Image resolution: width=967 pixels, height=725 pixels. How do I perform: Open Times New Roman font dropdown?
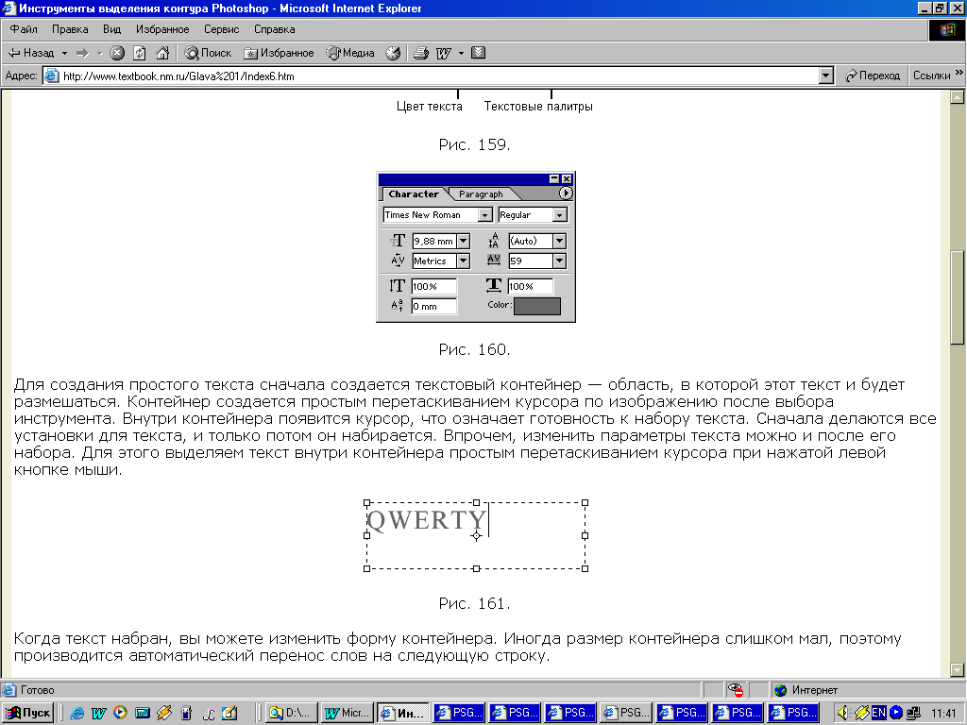[485, 214]
